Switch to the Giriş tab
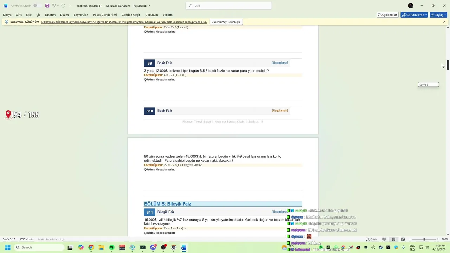450x253 pixels. tap(19, 15)
